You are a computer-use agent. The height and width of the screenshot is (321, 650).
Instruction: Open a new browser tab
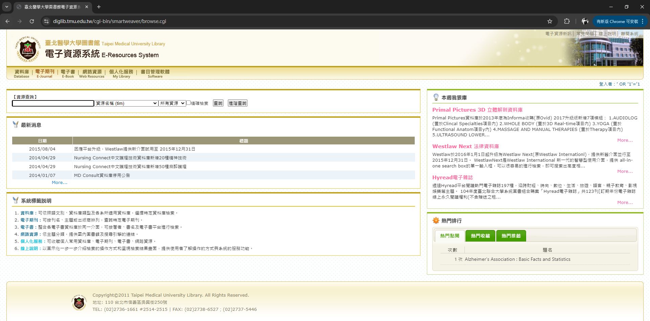coord(99,7)
